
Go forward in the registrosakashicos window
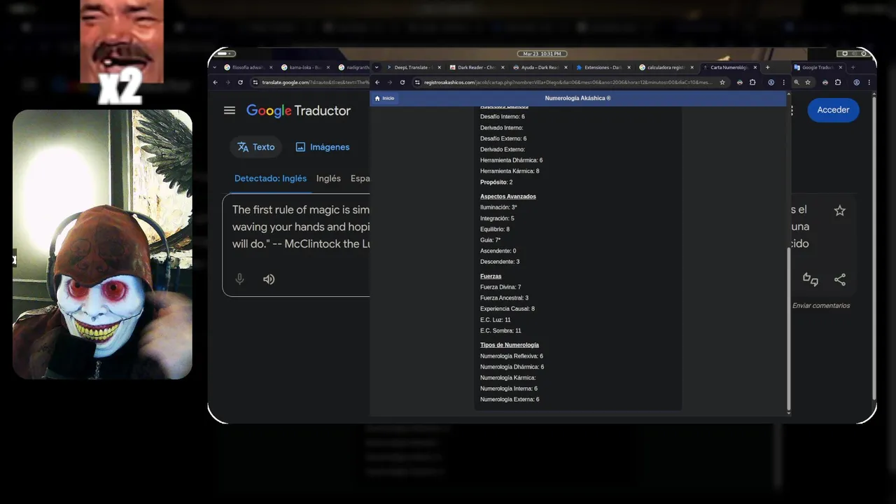click(390, 82)
